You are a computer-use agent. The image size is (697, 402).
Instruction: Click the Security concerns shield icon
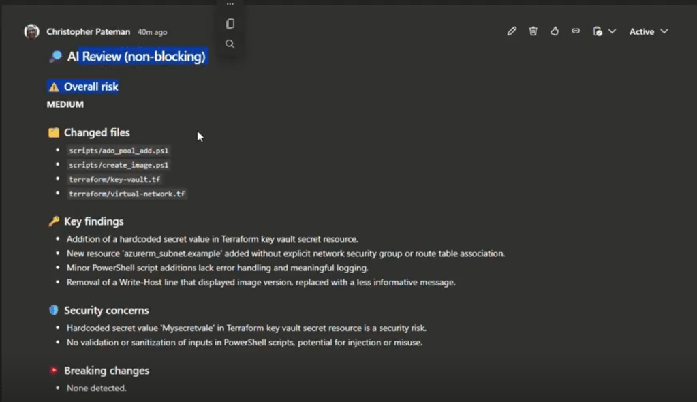coord(54,311)
